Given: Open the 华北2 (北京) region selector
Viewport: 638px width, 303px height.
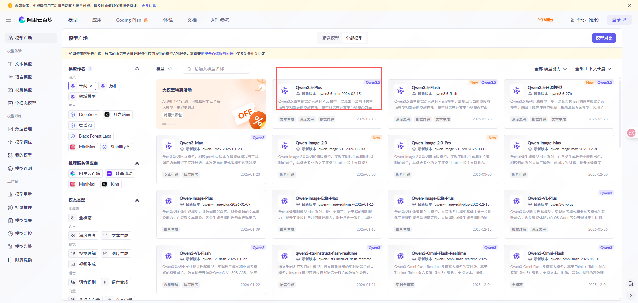Looking at the screenshot, I should pyautogui.click(x=585, y=20).
